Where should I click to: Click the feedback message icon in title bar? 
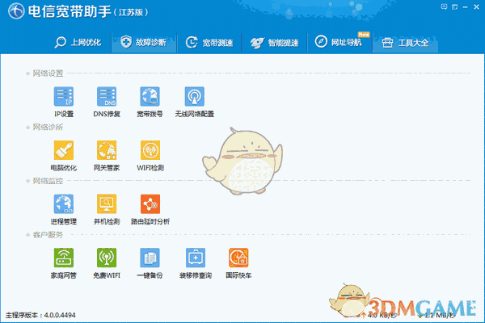pos(444,6)
